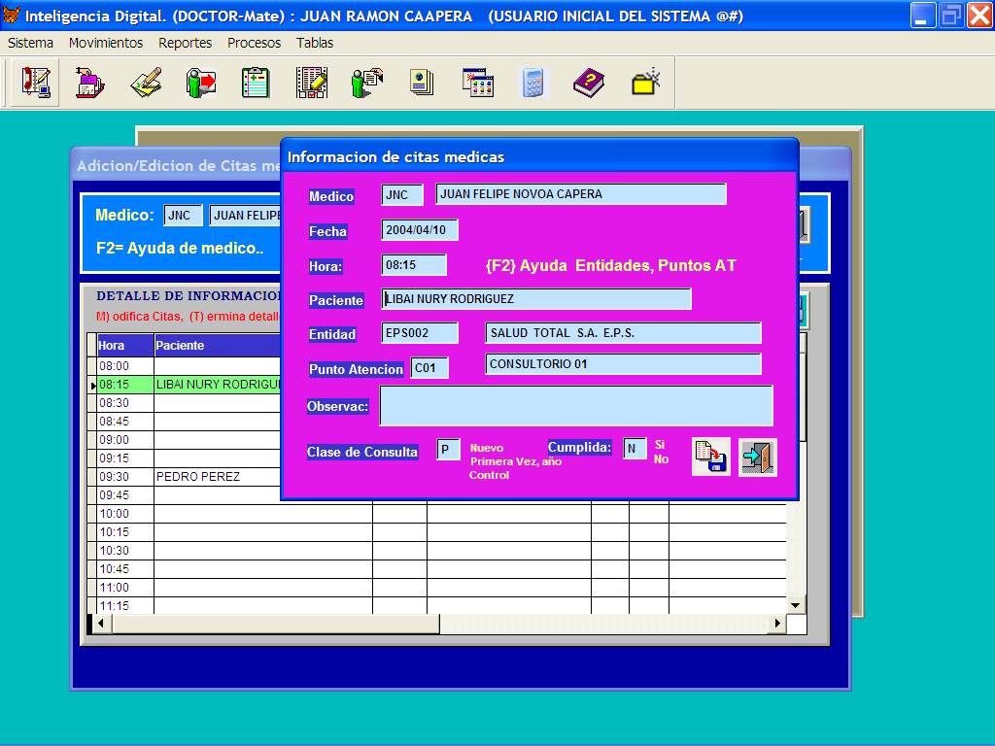Click the calendar windows toolbar icon
Image resolution: width=995 pixels, height=746 pixels.
pos(478,84)
